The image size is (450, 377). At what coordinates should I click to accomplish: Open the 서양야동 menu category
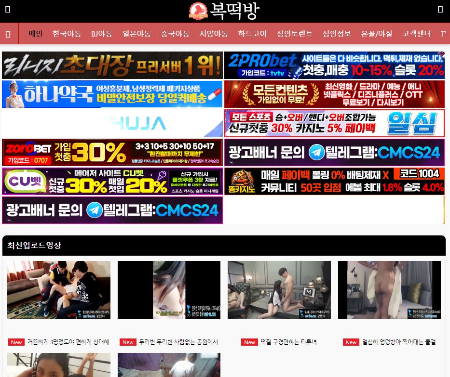point(214,34)
